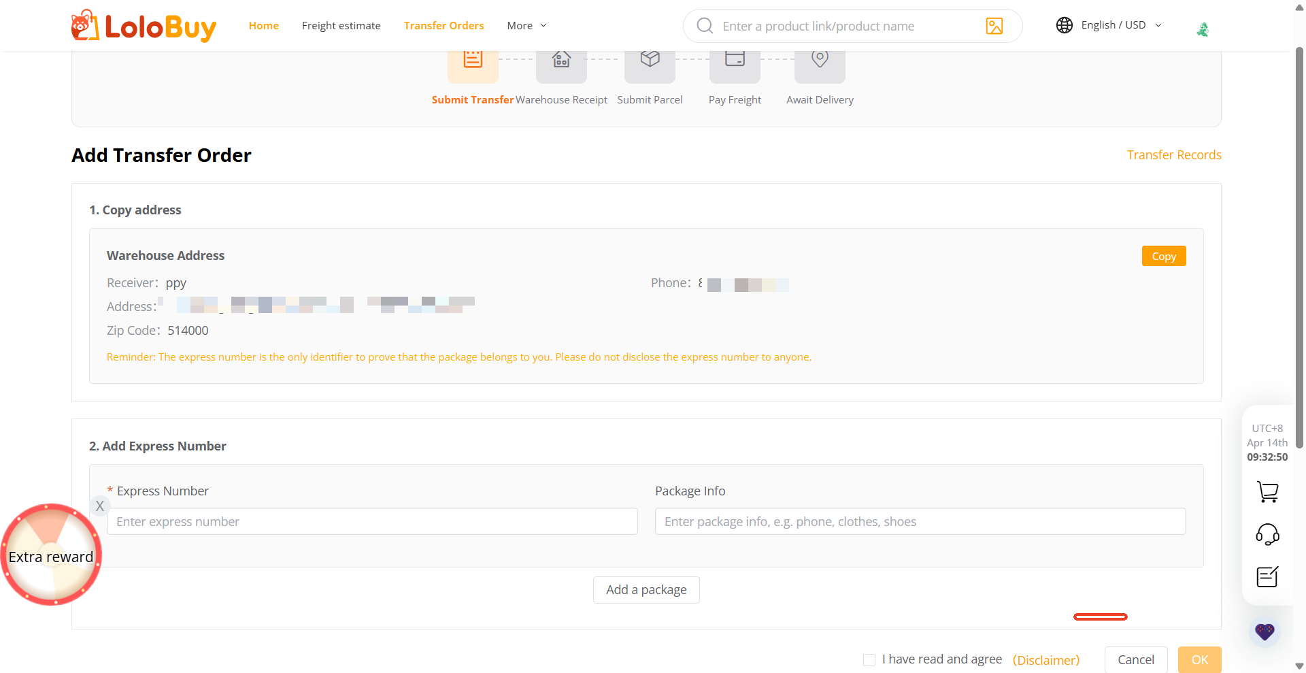Viewport: 1306px width, 673px height.
Task: Open the Extra reward wheel
Action: pyautogui.click(x=51, y=555)
